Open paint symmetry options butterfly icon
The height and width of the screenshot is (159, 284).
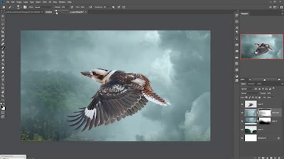[x=124, y=7]
